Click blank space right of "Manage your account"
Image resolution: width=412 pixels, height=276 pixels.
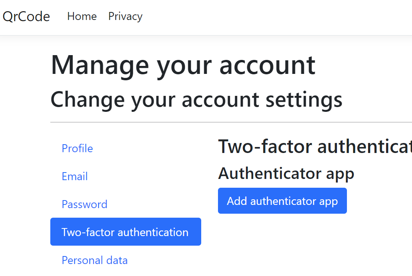click(363, 65)
